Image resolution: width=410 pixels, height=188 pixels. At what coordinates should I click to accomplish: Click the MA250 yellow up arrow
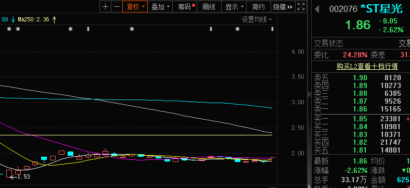point(55,19)
